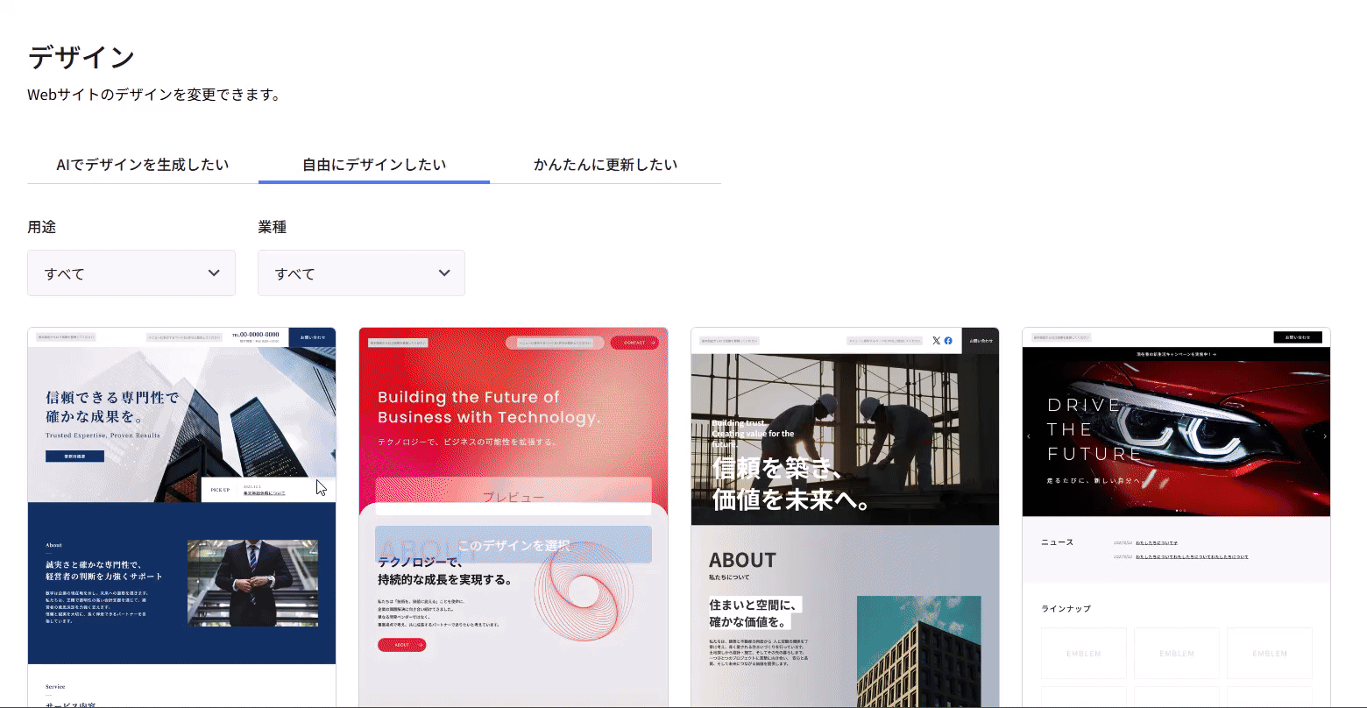Viewport: 1367px width, 708px height.
Task: Click the Facebook icon in the construction template header
Action: pyautogui.click(x=948, y=341)
